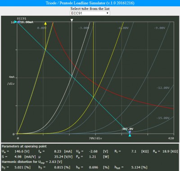The height and width of the screenshot is (171, 180).
Task: Select the cyan triangle marker below voltage axis
Action: pyautogui.click(x=130, y=135)
